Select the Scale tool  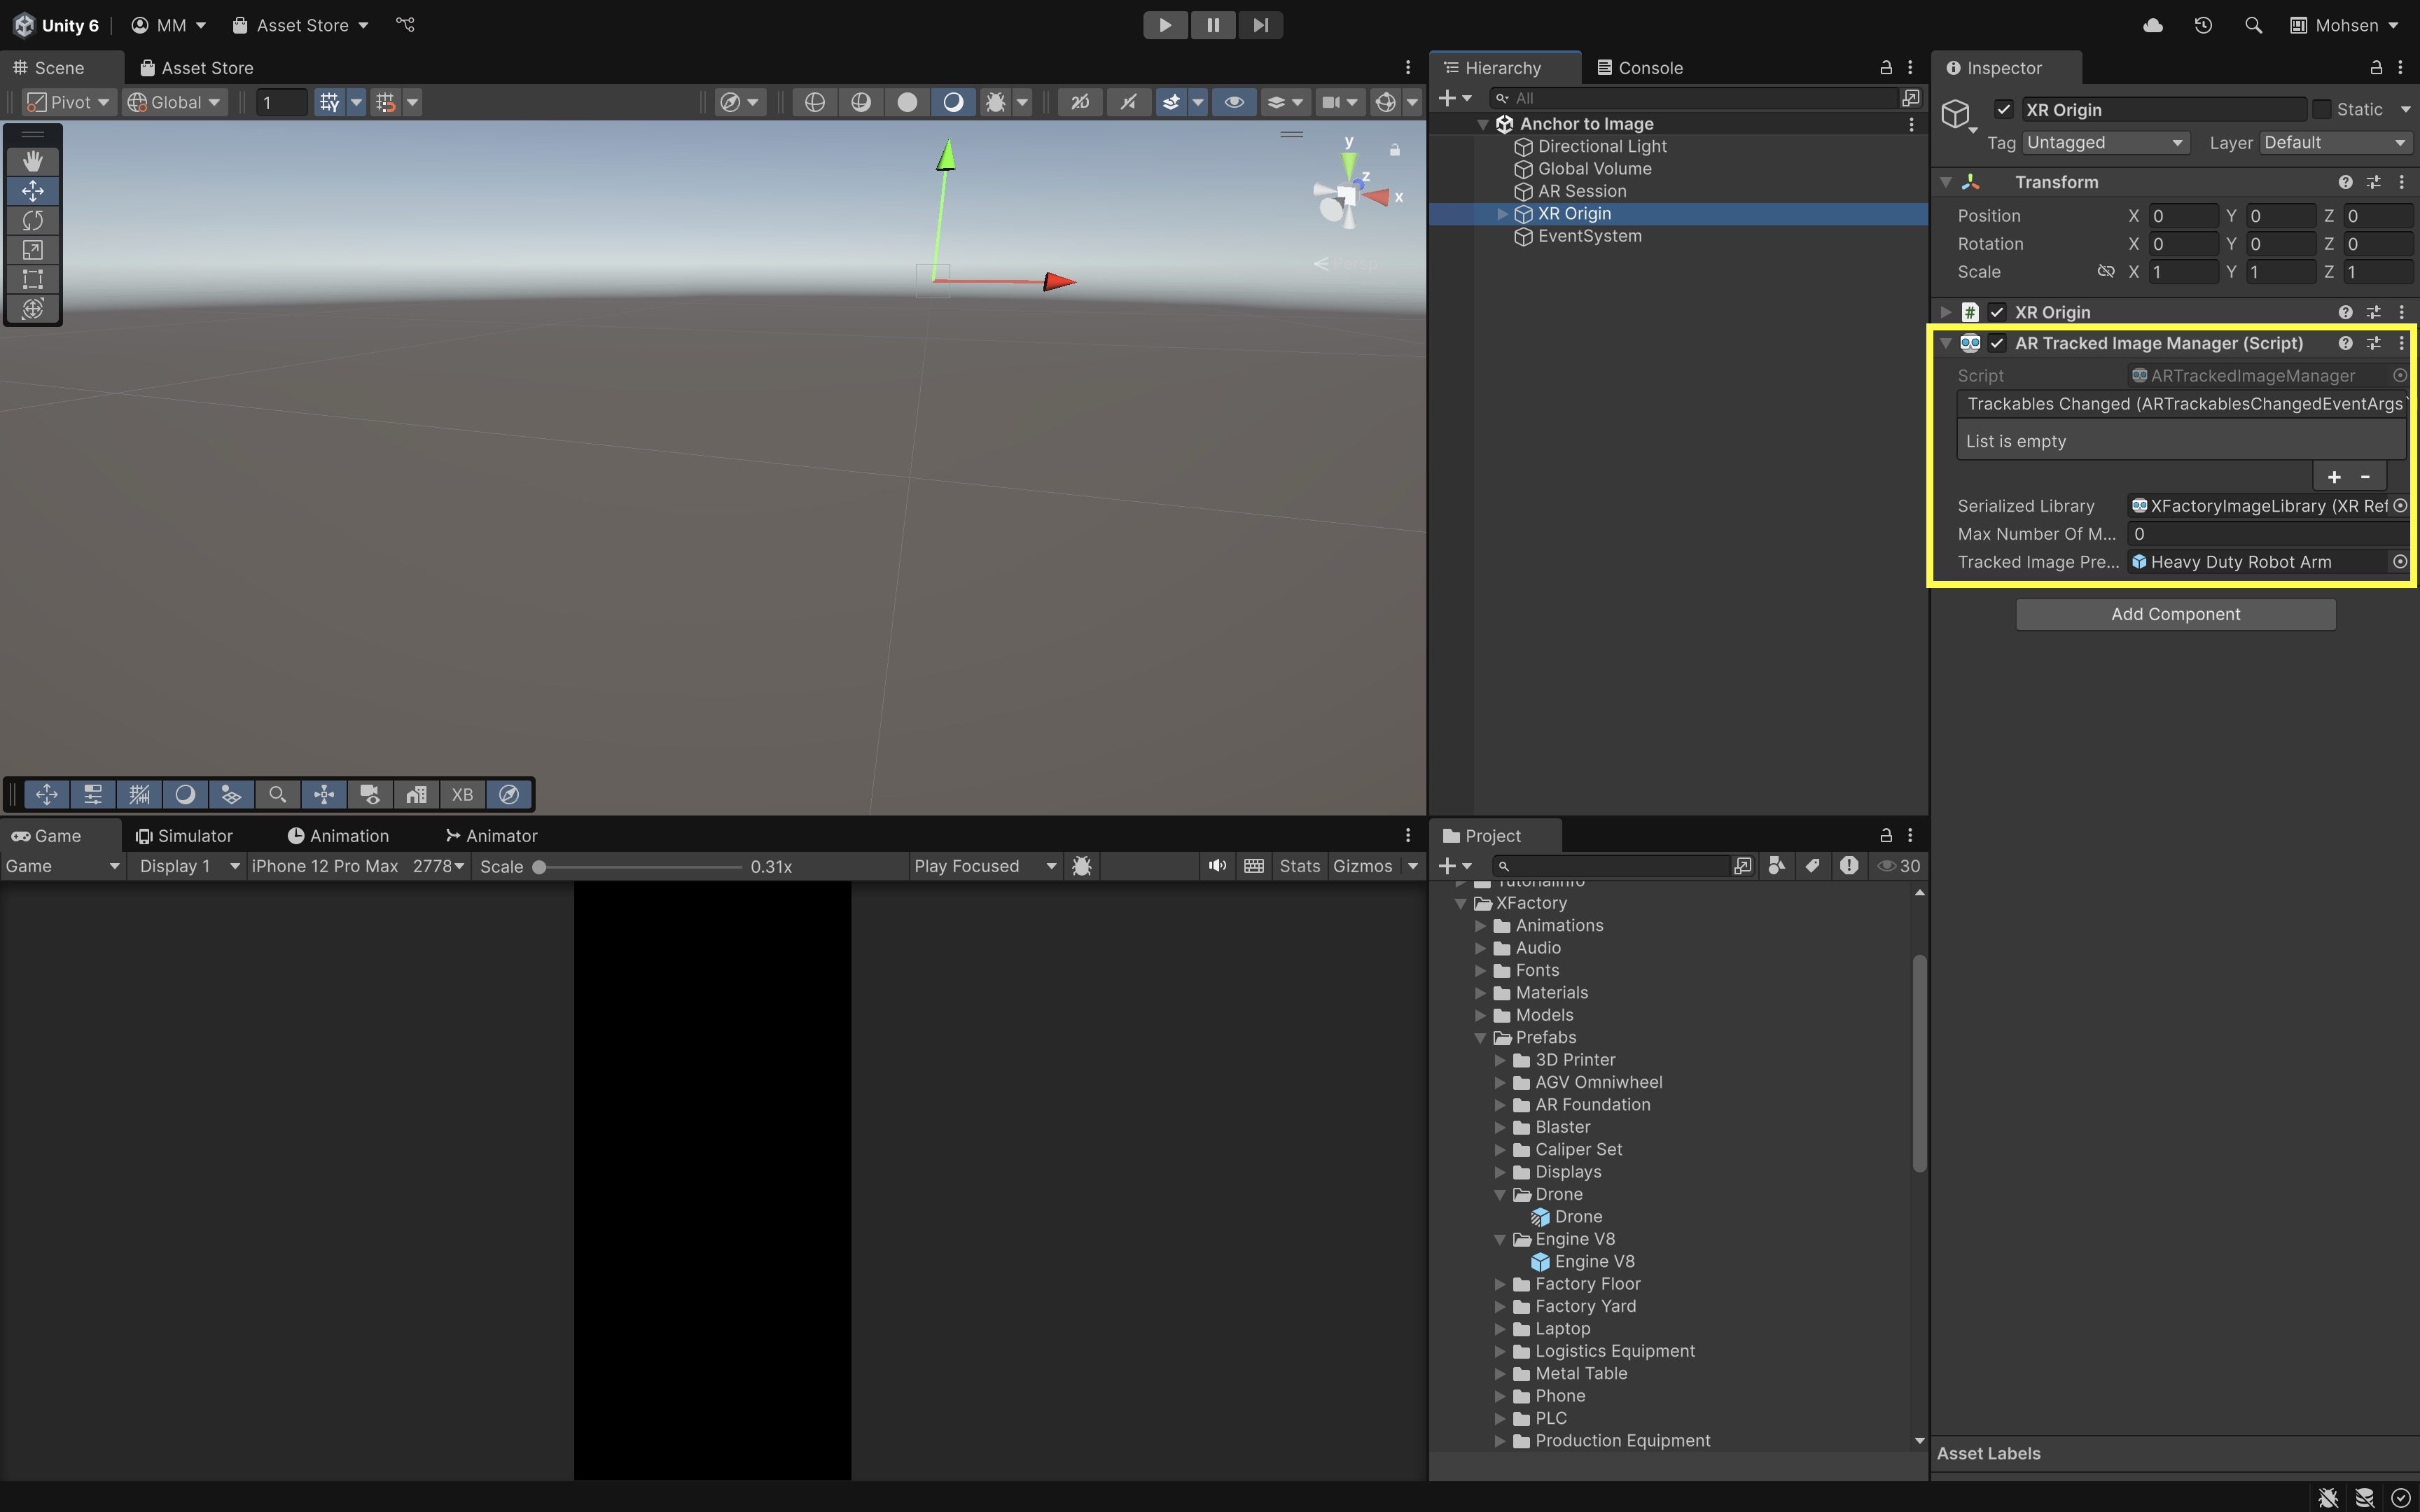(x=32, y=250)
